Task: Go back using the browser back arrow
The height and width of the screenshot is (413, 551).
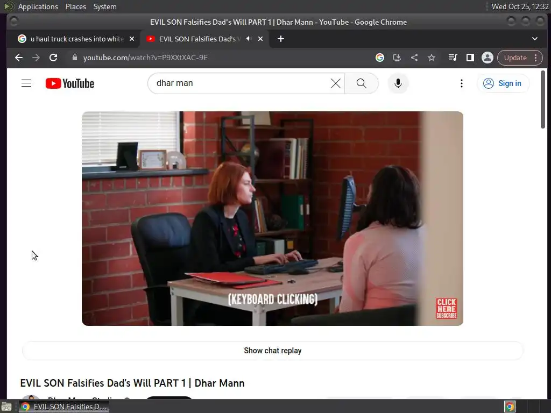Action: pyautogui.click(x=19, y=58)
